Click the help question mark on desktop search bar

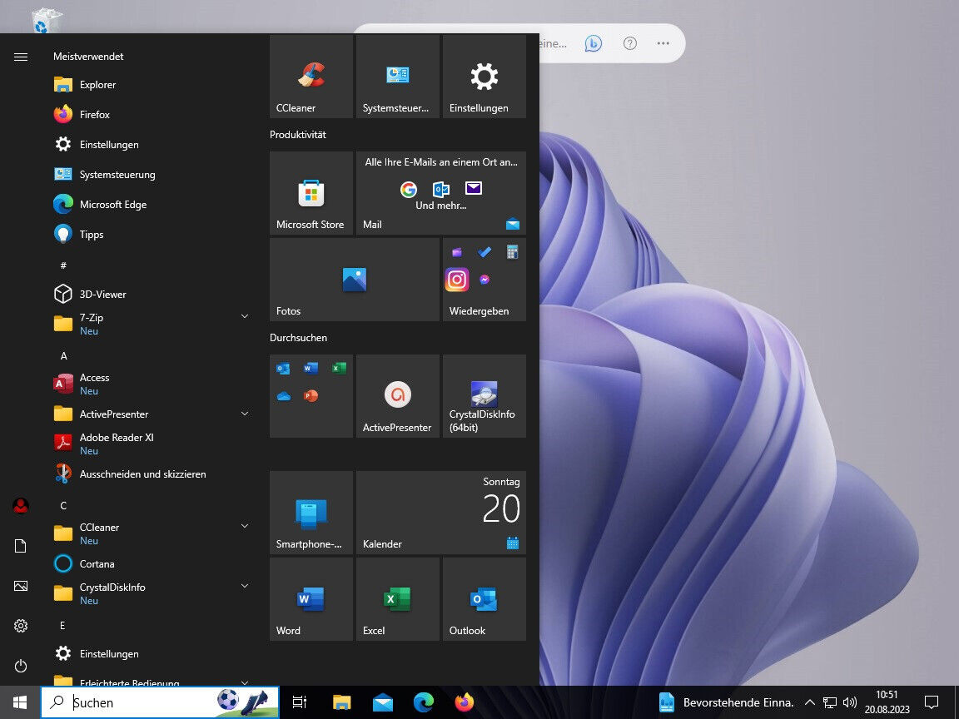630,43
